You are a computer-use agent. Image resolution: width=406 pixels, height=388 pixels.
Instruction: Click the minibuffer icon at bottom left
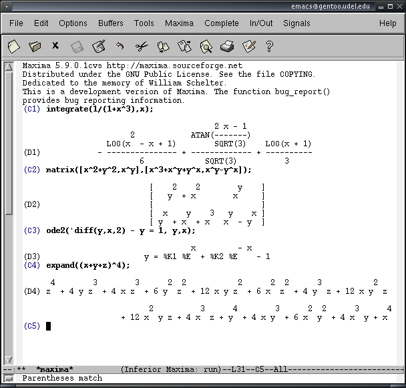point(9,379)
